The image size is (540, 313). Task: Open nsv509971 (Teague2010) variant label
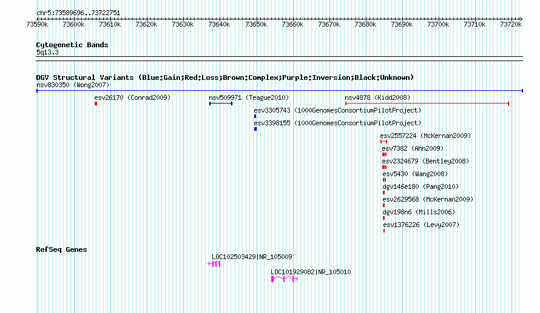pos(249,97)
